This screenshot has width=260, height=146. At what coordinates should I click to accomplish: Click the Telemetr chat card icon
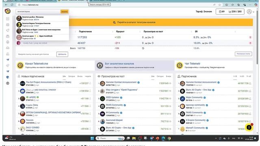180,65
